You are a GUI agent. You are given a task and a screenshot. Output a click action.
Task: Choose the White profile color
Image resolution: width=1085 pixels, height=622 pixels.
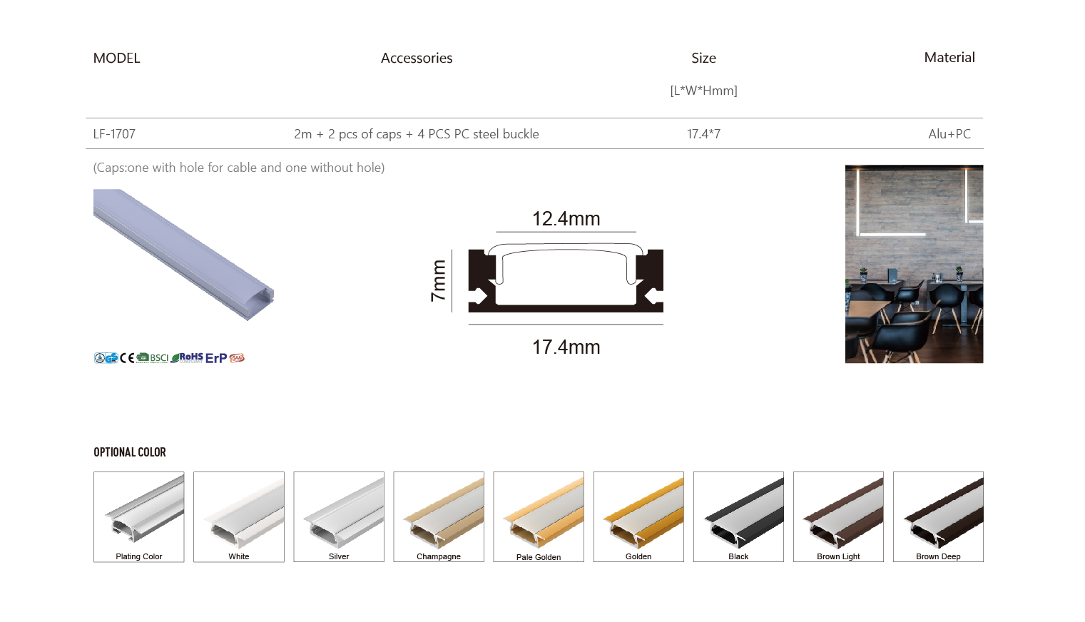239,516
